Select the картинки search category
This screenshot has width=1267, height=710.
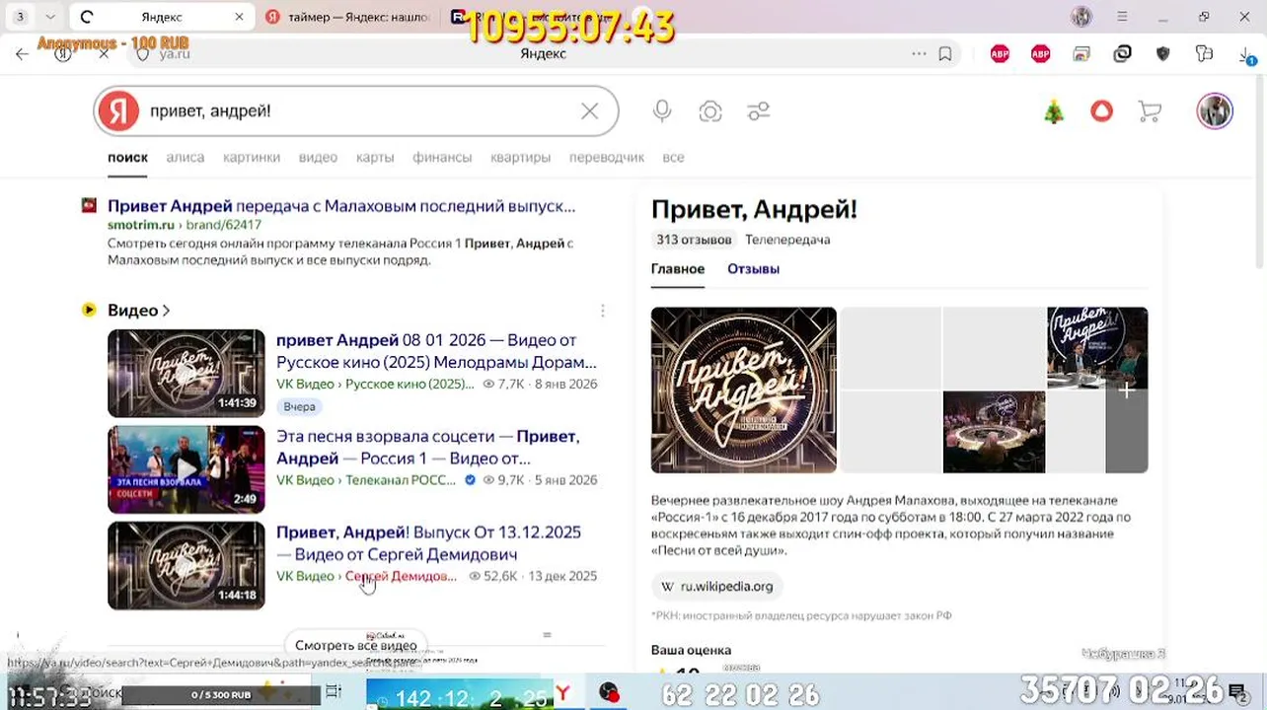(252, 157)
